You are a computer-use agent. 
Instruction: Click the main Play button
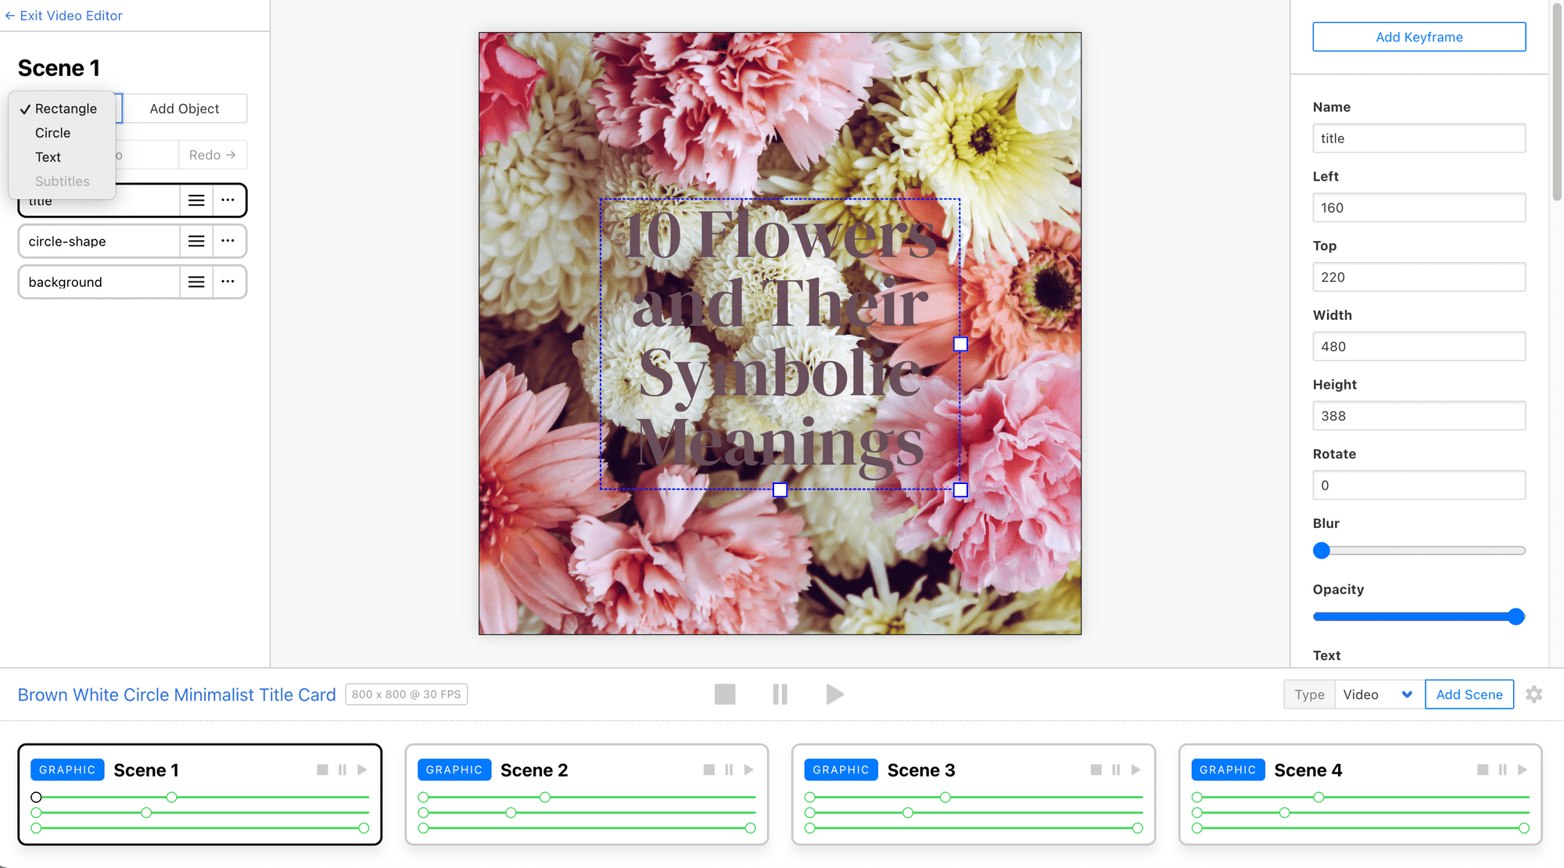point(834,694)
